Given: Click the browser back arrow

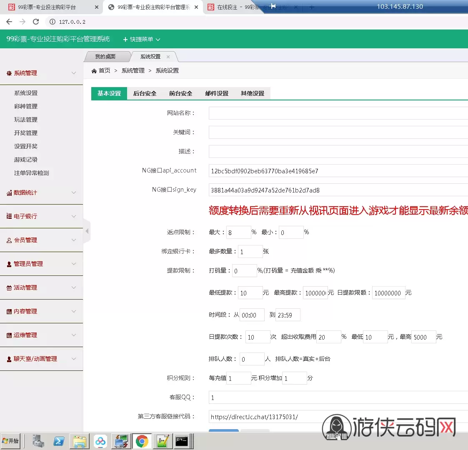Looking at the screenshot, I should (9, 22).
